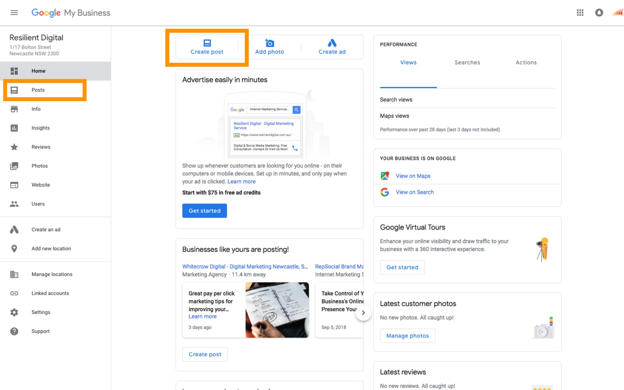Click the Home dashboard icon

pos(14,71)
